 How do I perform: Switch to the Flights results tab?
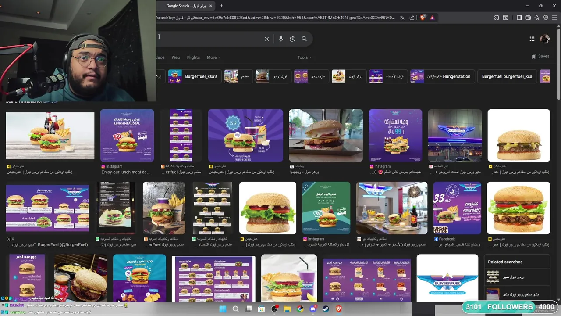pos(193,57)
